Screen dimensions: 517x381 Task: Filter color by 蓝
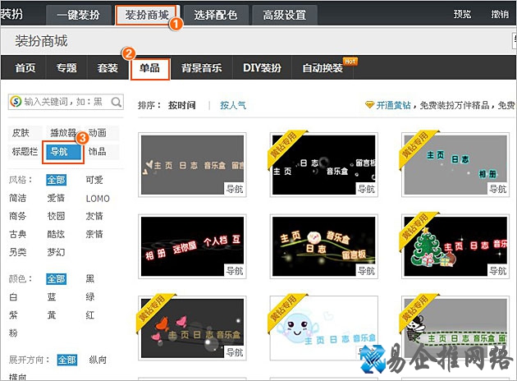click(x=52, y=297)
